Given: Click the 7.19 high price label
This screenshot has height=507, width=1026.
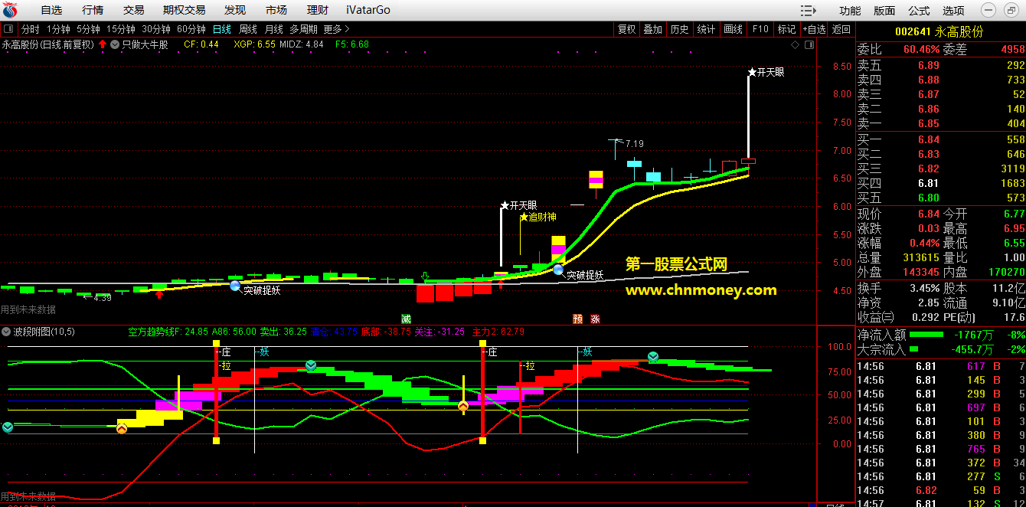Looking at the screenshot, I should point(634,143).
